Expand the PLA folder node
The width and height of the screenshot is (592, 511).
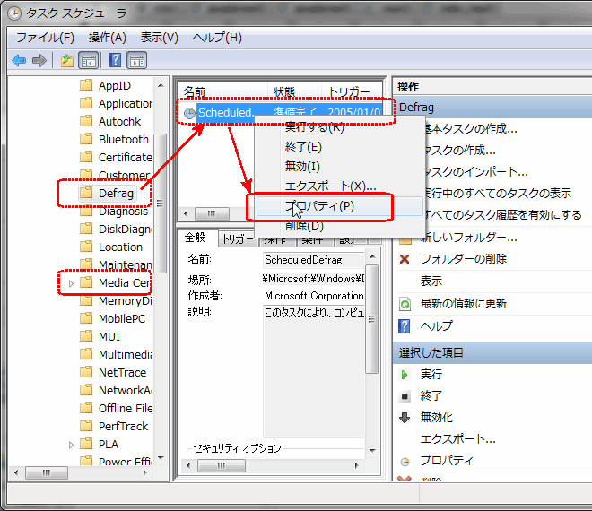coord(72,445)
